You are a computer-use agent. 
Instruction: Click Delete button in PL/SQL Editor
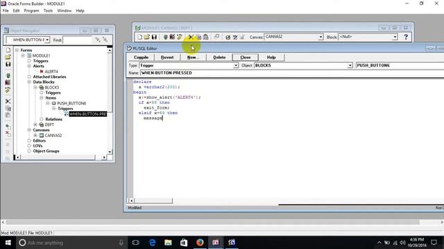(x=219, y=57)
